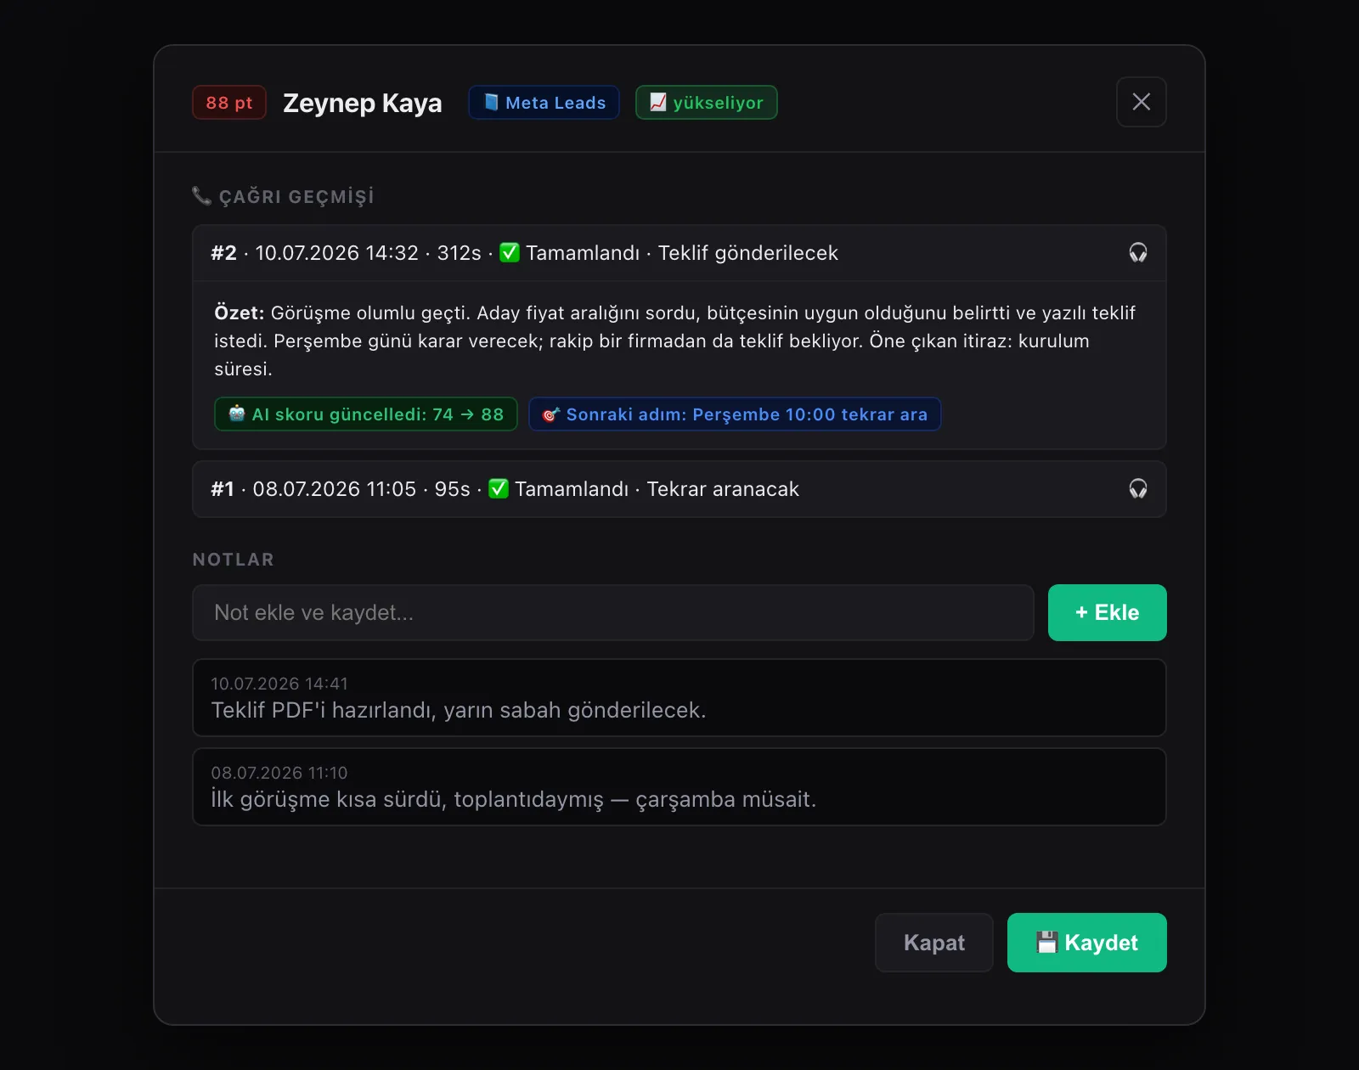Select the note dated 08.07.2026 11:10
The width and height of the screenshot is (1359, 1070).
(679, 787)
